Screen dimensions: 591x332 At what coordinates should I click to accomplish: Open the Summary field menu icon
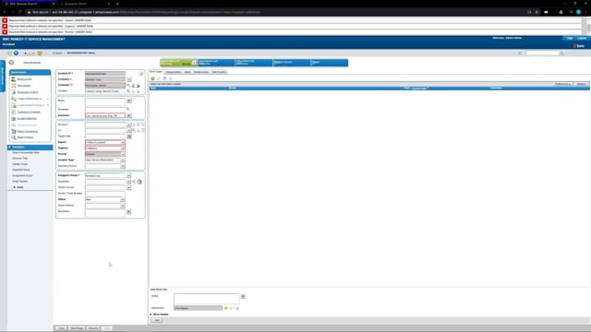[129, 115]
